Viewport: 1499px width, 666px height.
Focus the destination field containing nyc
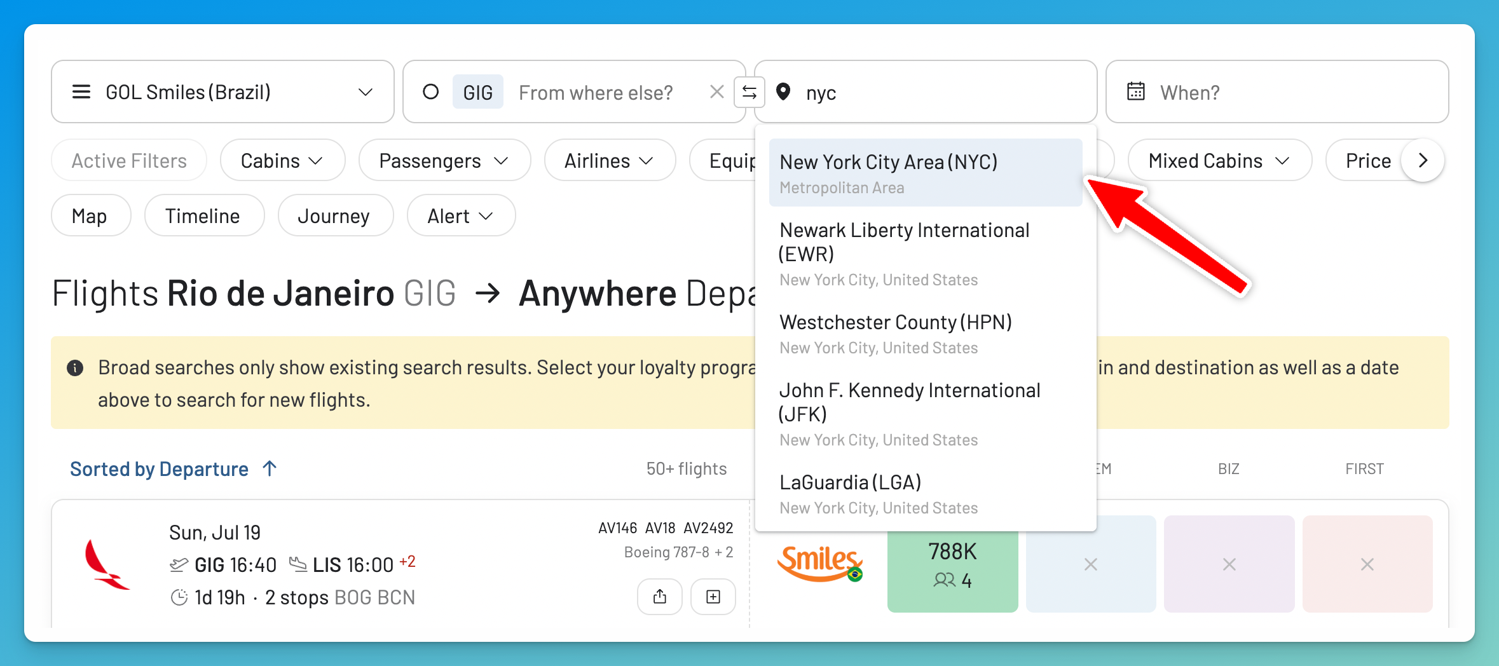click(925, 92)
